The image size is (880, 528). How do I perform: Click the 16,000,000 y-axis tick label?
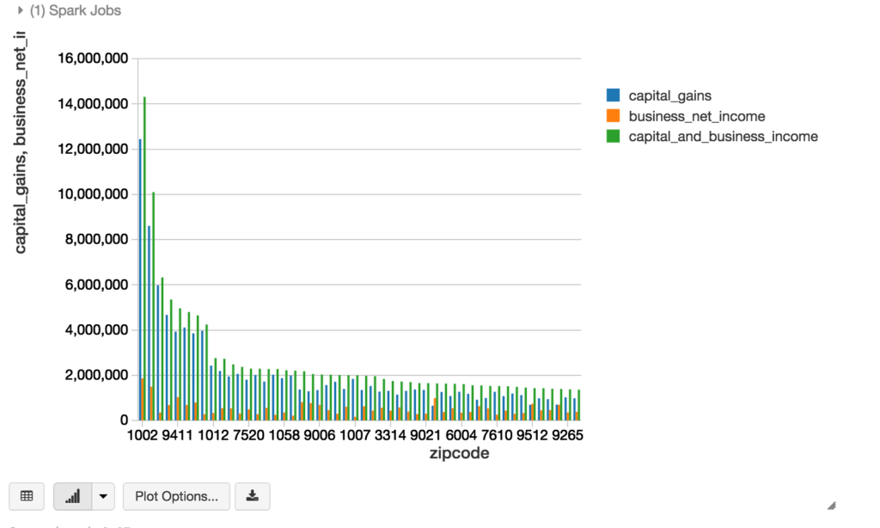click(92, 58)
